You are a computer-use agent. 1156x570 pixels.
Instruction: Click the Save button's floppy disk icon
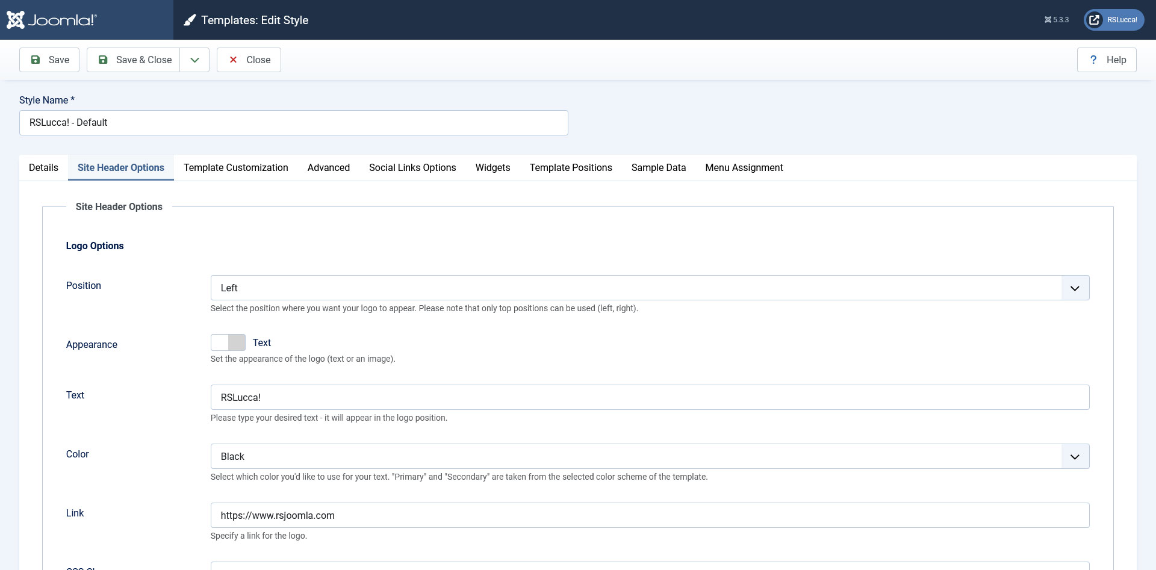36,60
